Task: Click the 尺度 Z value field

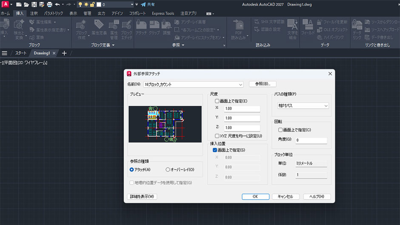Action: (x=242, y=128)
